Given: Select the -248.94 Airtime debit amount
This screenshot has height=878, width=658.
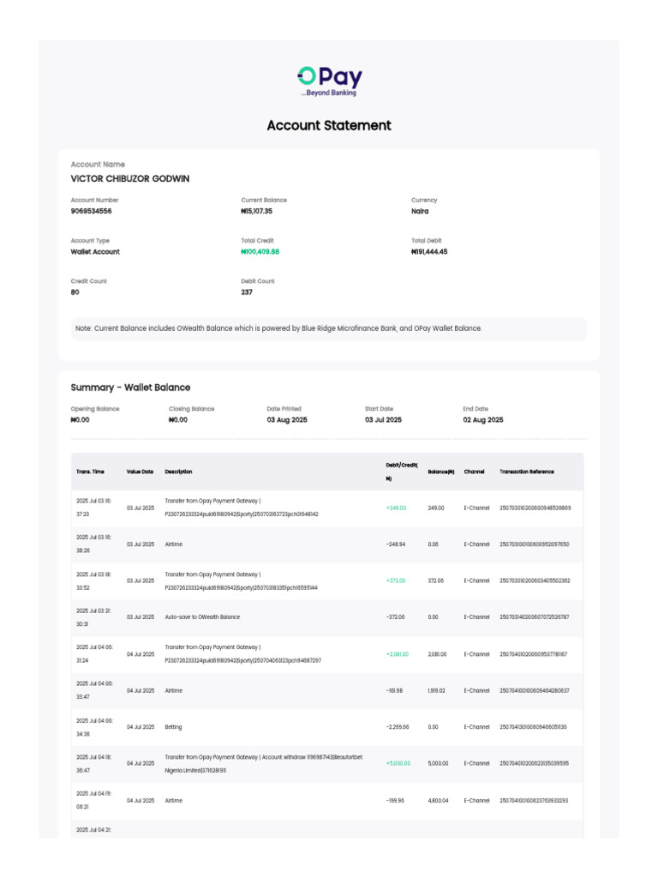Looking at the screenshot, I should 396,544.
